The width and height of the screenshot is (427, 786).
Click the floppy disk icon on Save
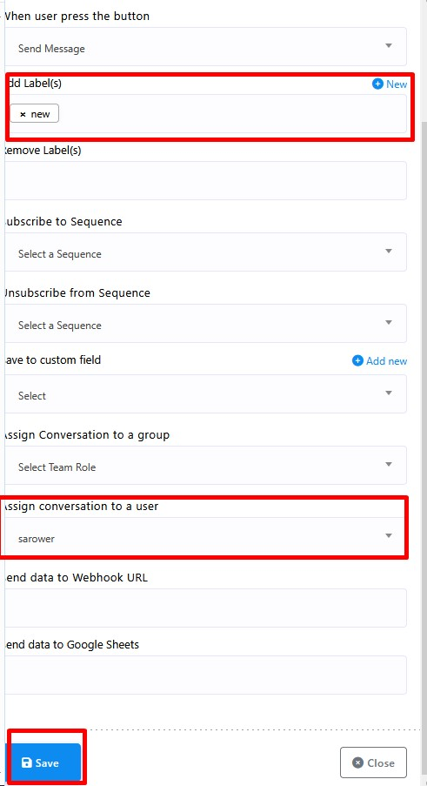[x=27, y=763]
